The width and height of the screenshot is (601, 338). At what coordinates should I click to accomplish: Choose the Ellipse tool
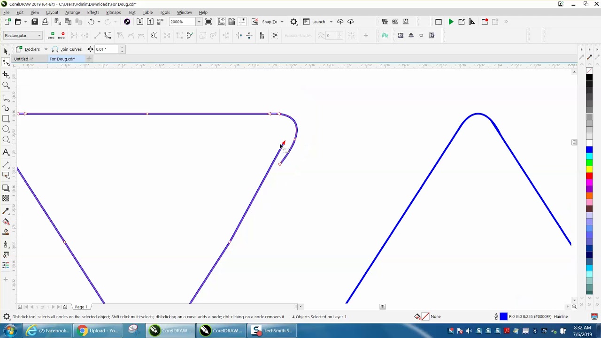[x=6, y=129]
